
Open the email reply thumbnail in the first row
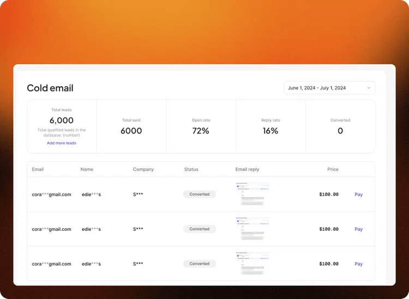(252, 194)
